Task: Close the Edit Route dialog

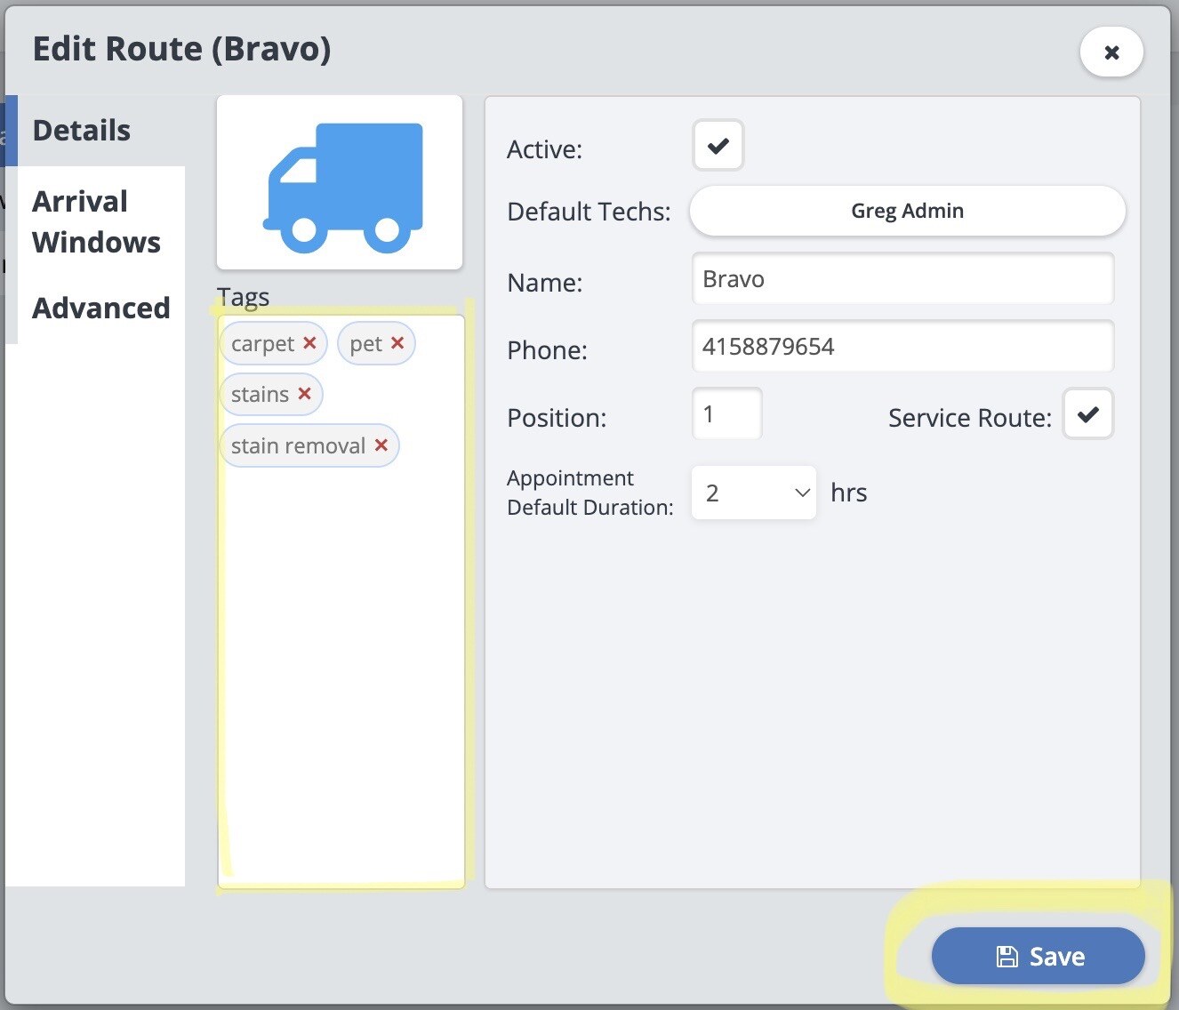Action: (x=1111, y=52)
